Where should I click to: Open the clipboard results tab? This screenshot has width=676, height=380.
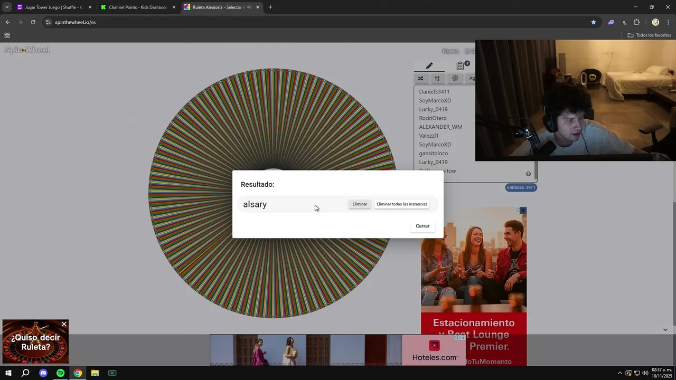point(461,66)
